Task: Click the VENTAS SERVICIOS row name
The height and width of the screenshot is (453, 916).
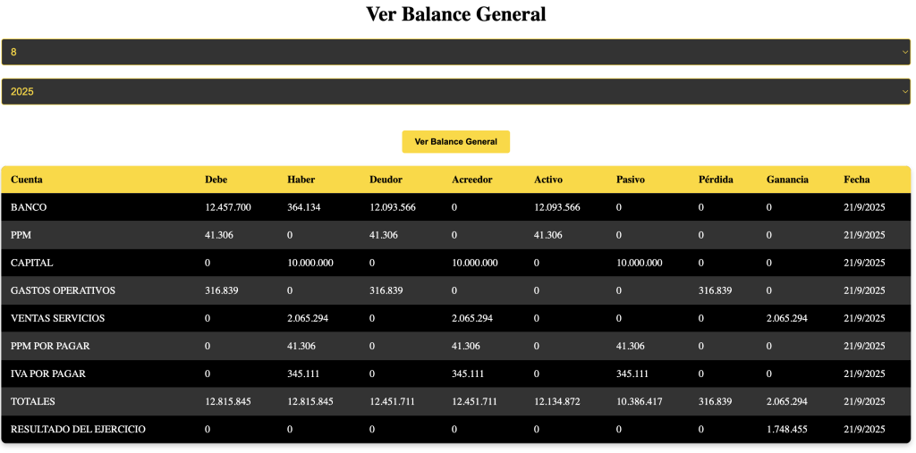Action: [x=57, y=318]
